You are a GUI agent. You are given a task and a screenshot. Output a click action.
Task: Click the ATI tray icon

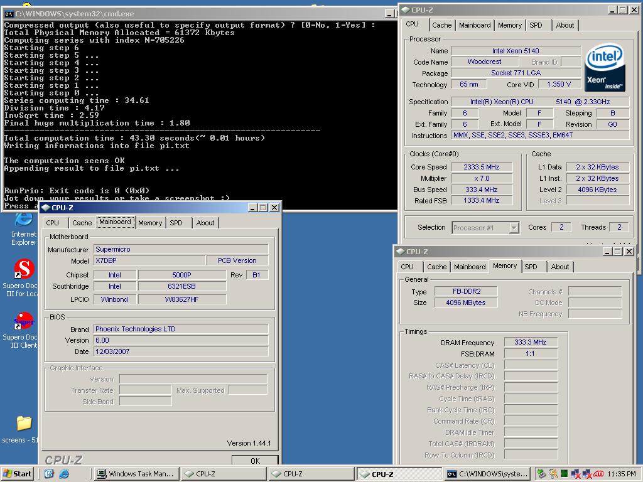(x=598, y=474)
